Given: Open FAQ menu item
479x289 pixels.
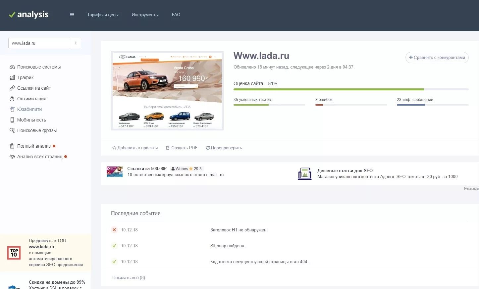Looking at the screenshot, I should 176,15.
